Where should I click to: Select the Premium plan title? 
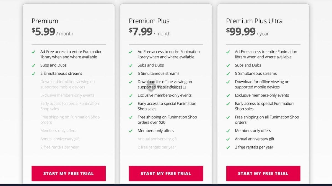tap(45, 21)
